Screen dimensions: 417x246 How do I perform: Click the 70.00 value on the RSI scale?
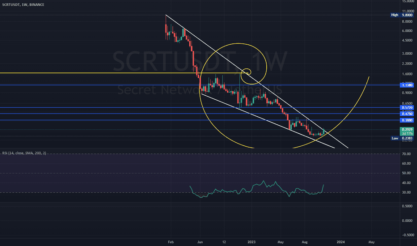pyautogui.click(x=406, y=154)
